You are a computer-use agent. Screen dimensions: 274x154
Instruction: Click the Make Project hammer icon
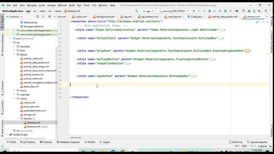pyautogui.click(x=137, y=11)
